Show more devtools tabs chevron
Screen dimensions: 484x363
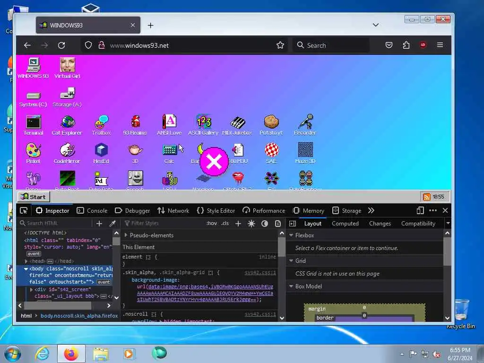point(371,210)
